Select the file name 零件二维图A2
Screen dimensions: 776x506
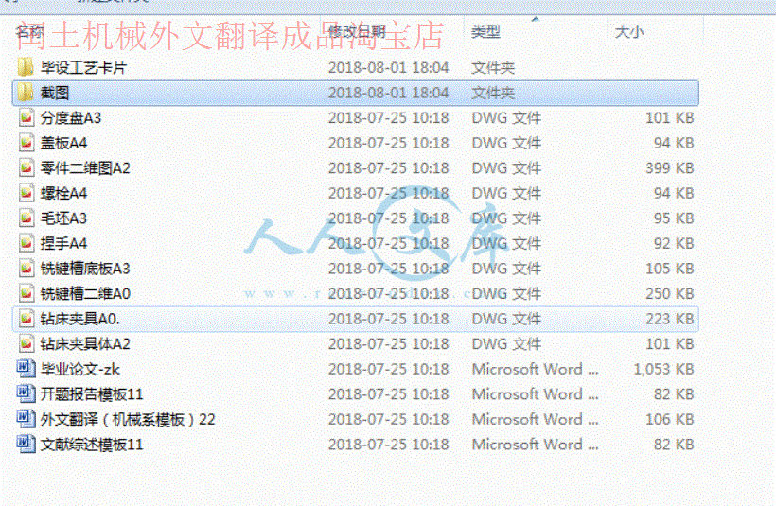point(85,168)
